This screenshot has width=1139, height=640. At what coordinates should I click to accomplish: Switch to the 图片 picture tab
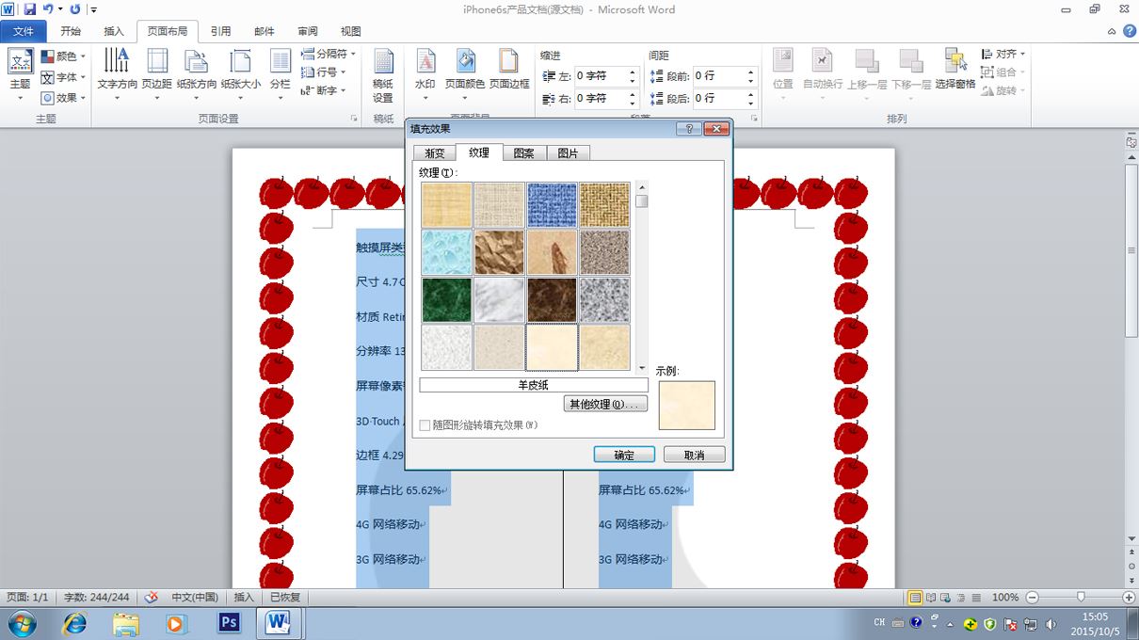(x=568, y=152)
